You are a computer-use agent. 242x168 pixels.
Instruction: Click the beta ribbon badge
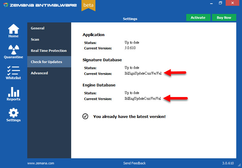[88, 5]
